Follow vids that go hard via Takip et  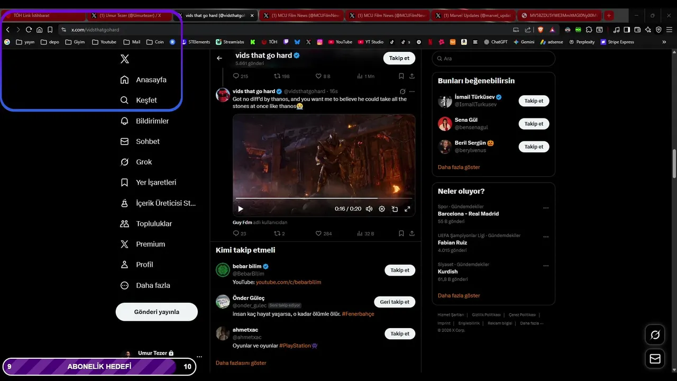(x=399, y=58)
